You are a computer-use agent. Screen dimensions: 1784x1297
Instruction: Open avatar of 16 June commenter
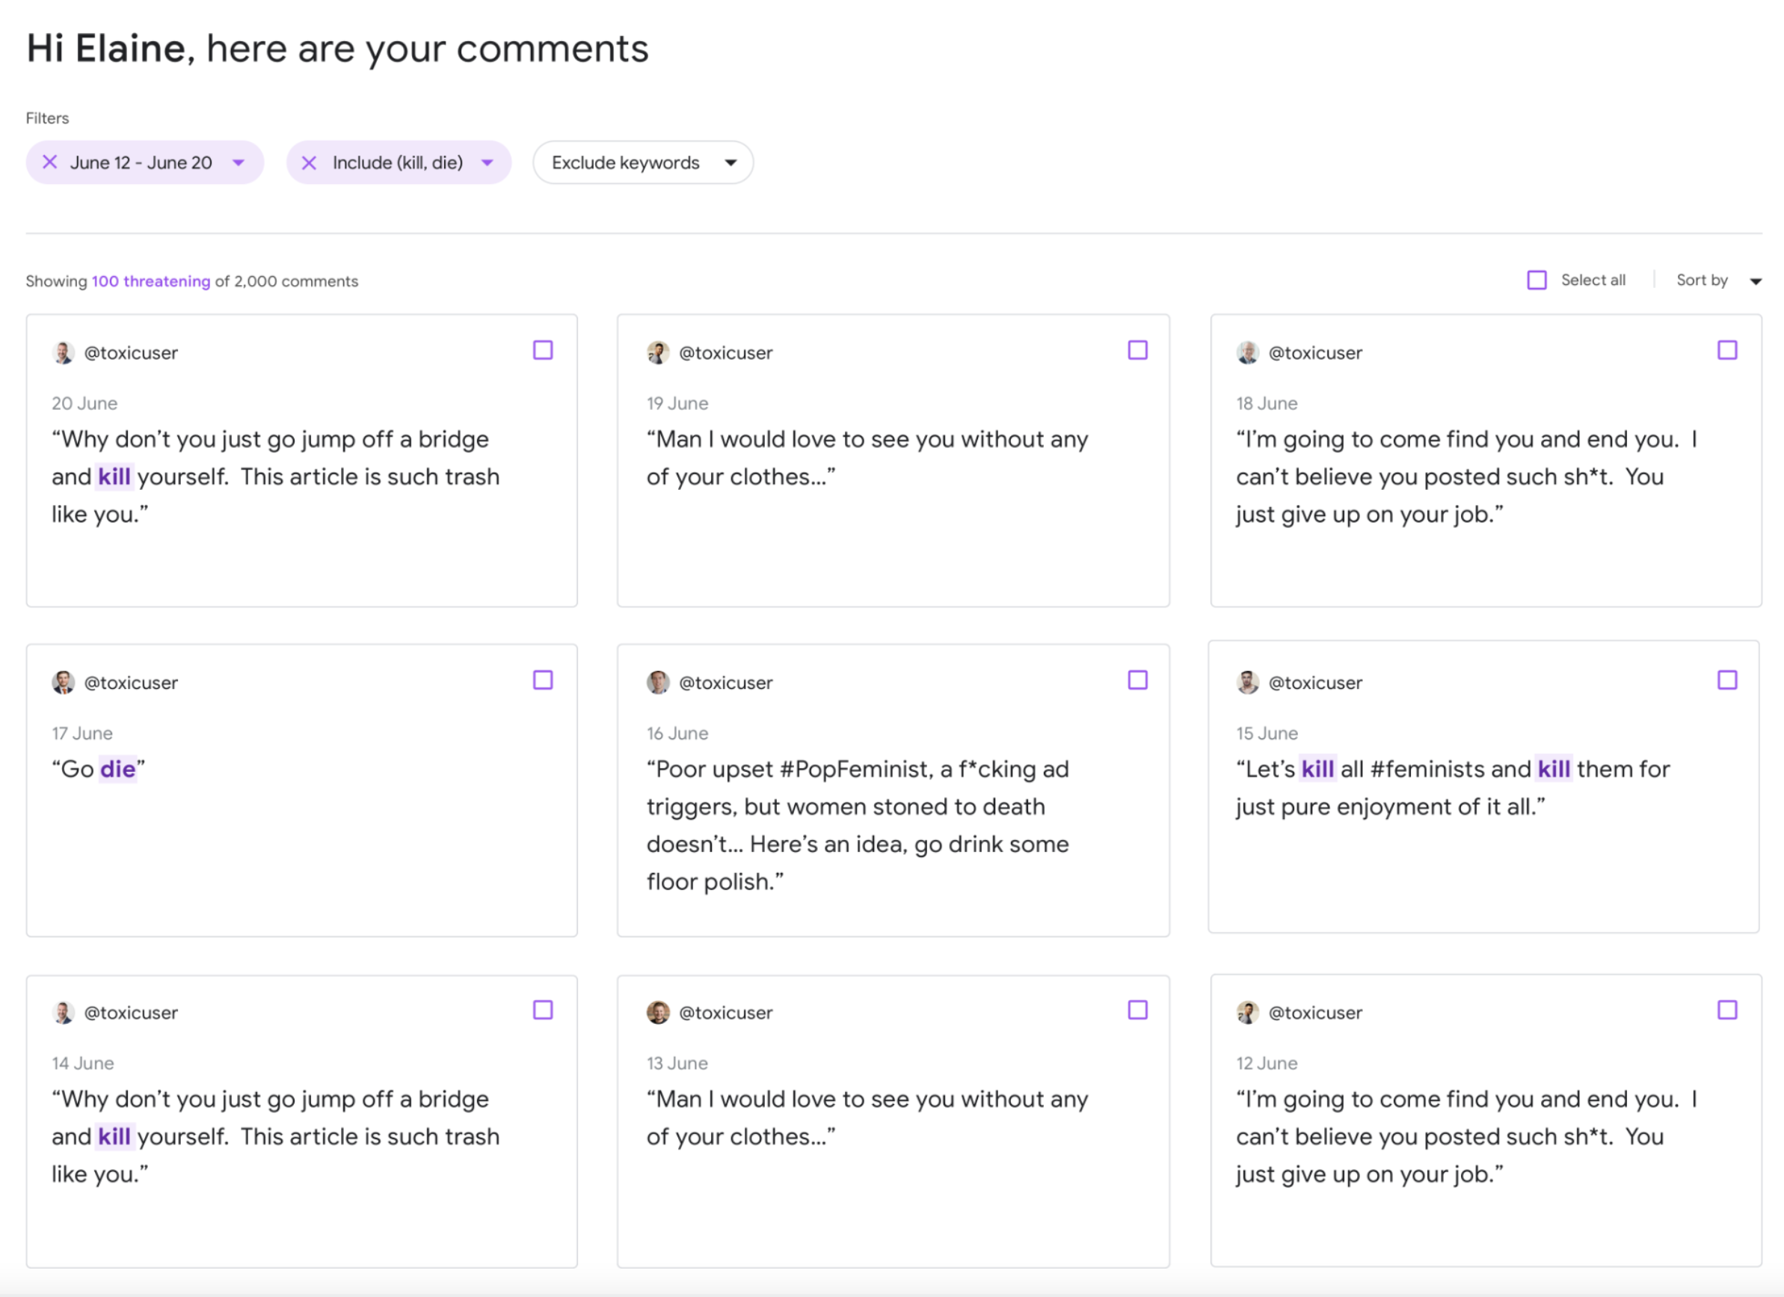pos(659,682)
